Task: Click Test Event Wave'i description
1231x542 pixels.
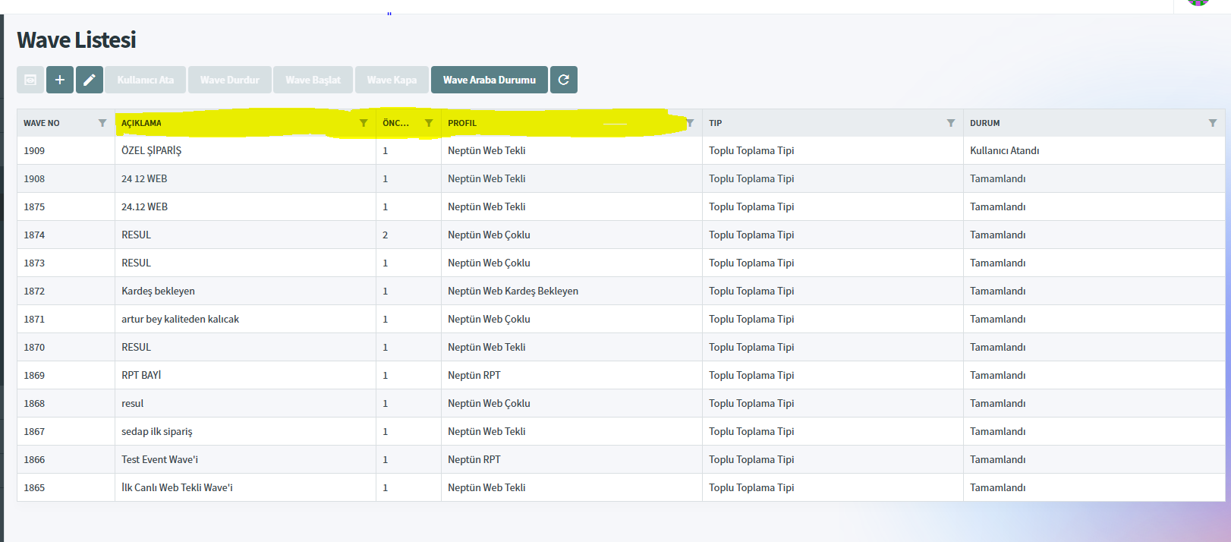Action: coord(159,459)
